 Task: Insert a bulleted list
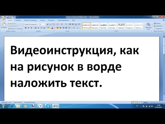click(x=58, y=24)
